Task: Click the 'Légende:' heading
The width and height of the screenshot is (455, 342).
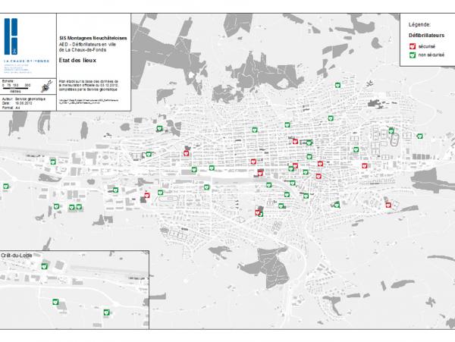Action: 419,24
